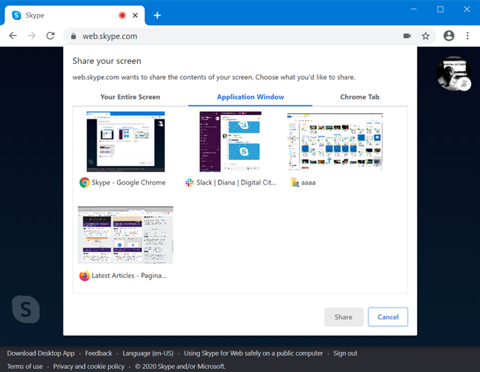Image resolution: width=480 pixels, height=372 pixels.
Task: Open Privacy and cookie policy link
Action: click(x=89, y=367)
